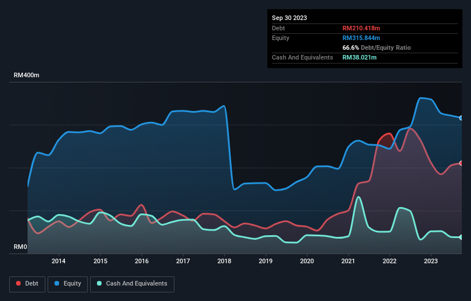
Task: Click the Sep 30 2023 tooltip date
Action: click(x=289, y=18)
